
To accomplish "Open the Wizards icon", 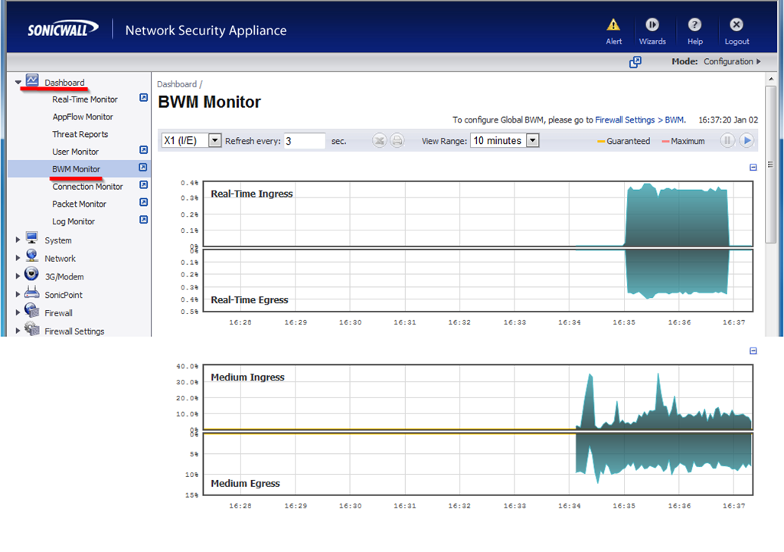I will click(652, 24).
